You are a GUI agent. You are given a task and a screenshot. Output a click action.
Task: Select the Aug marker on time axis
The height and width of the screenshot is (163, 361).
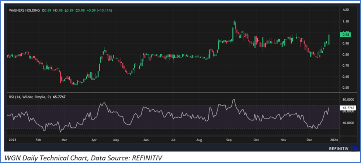click(200, 140)
